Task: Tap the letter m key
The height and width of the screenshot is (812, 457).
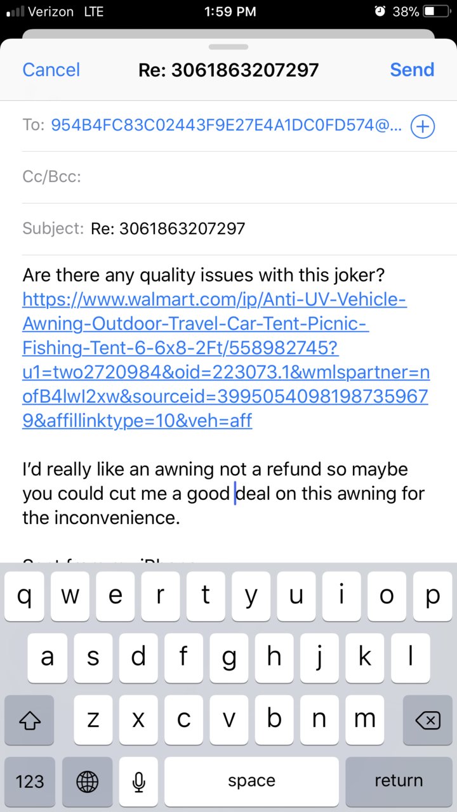Action: 365,720
